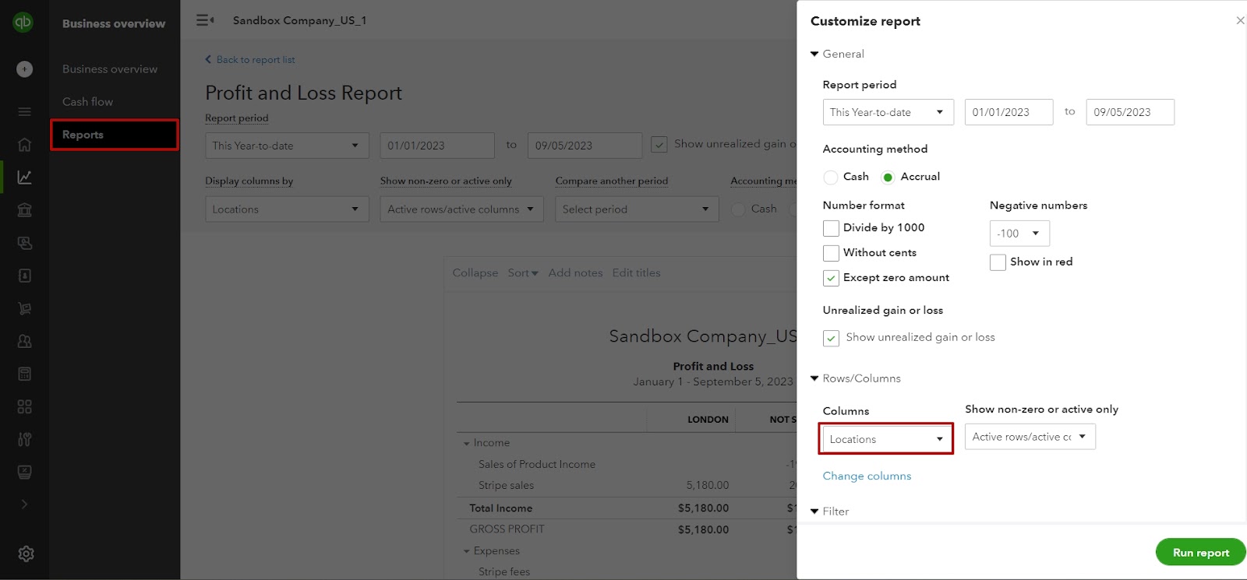Click the start date 01/01/2023 field in panel
The image size is (1247, 580).
[1009, 112]
